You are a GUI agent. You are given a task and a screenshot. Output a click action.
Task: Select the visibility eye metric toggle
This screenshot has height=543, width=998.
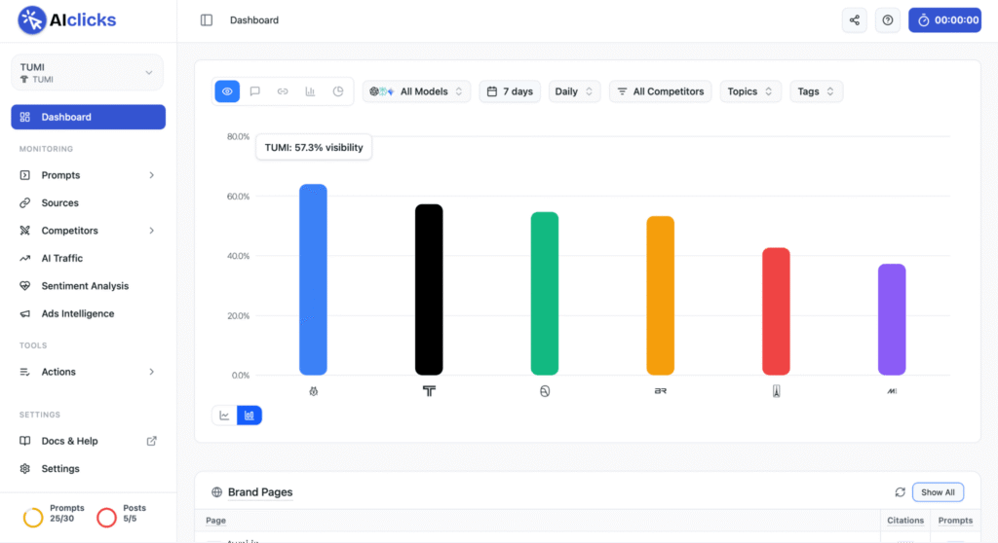[x=227, y=91]
